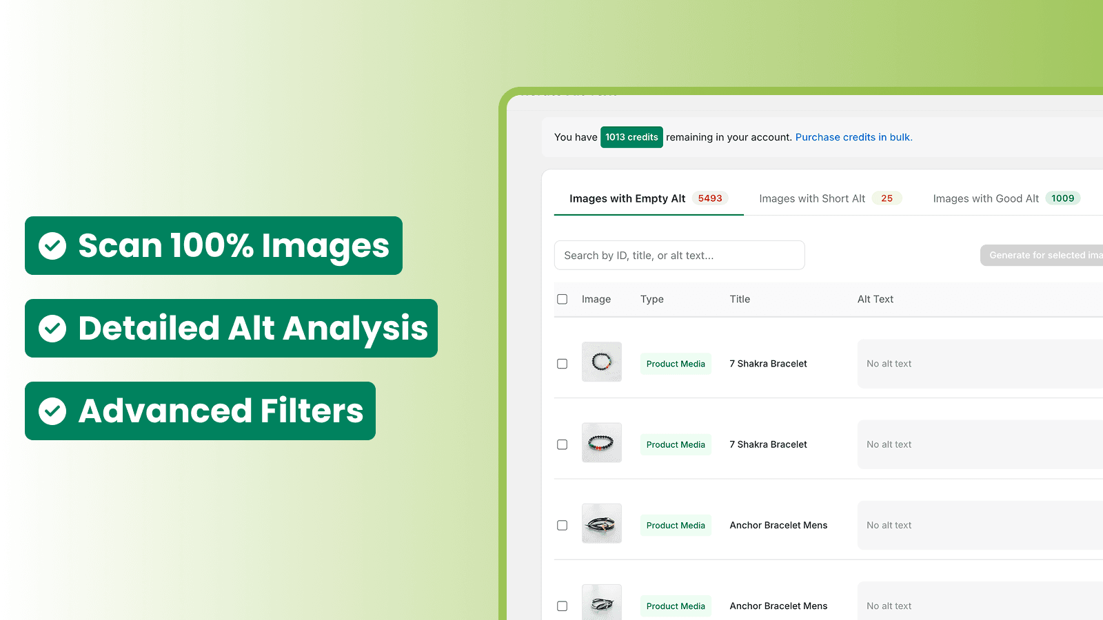Click the Title column header
Viewport: 1103px width, 620px height.
coord(740,299)
